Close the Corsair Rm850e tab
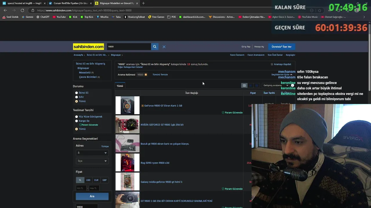Image resolution: width=371 pixels, height=208 pixels. (91, 3)
